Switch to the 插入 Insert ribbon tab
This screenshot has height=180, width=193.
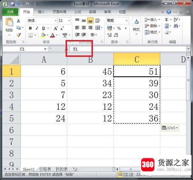pyautogui.click(x=41, y=12)
